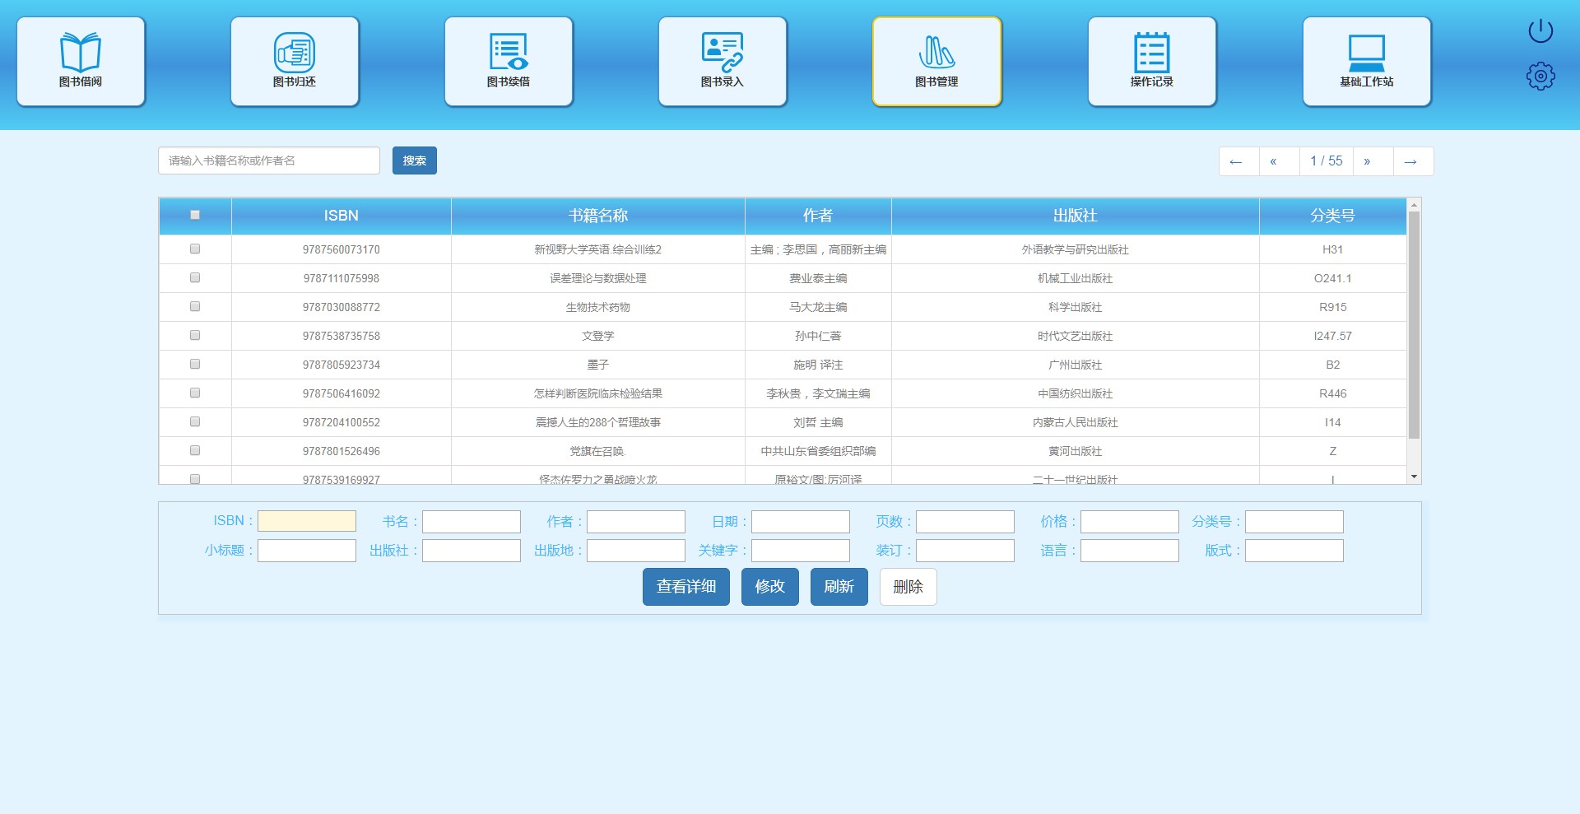
Task: Open the 基础工作站 workstation module
Action: [x=1366, y=62]
